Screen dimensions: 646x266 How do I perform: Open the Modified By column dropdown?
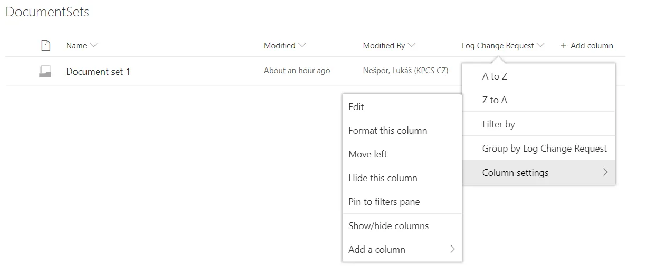[412, 45]
